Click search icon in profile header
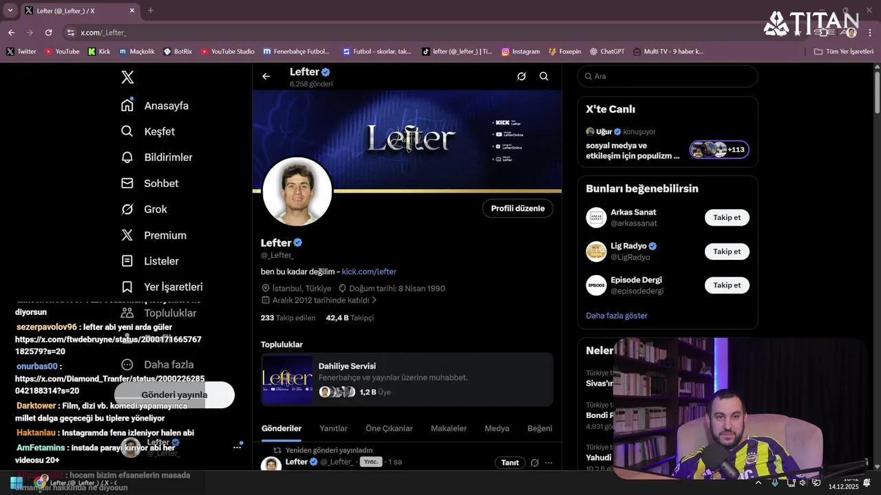This screenshot has height=495, width=881. click(544, 76)
